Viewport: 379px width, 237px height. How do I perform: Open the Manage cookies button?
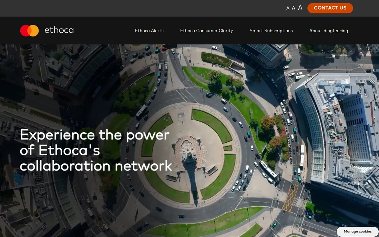pos(358,231)
